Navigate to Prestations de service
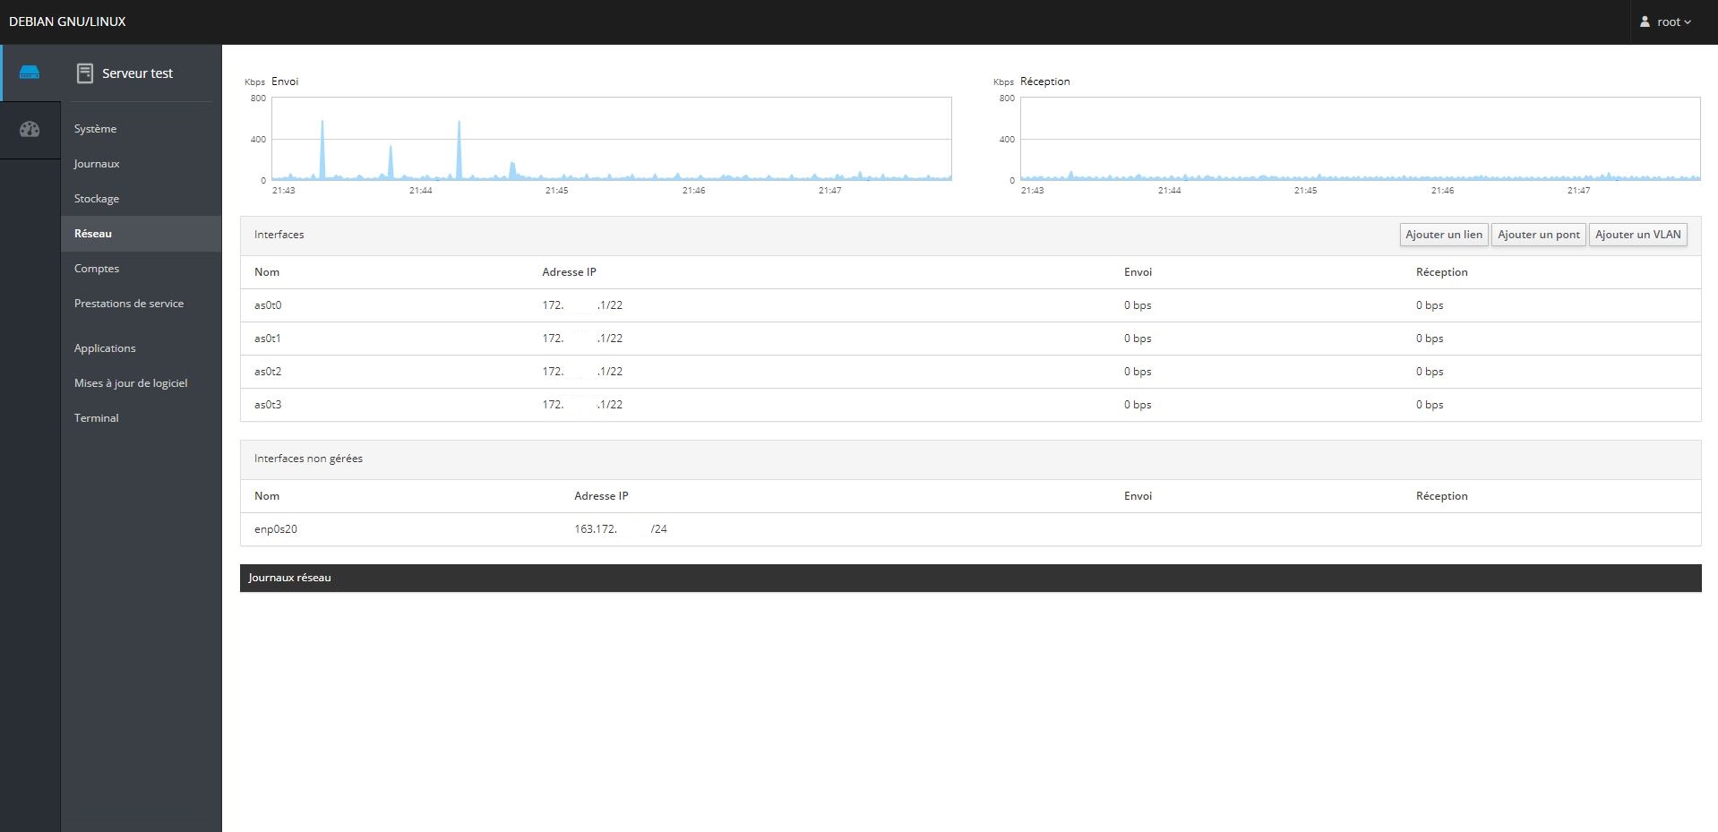The width and height of the screenshot is (1718, 832). [x=129, y=304]
